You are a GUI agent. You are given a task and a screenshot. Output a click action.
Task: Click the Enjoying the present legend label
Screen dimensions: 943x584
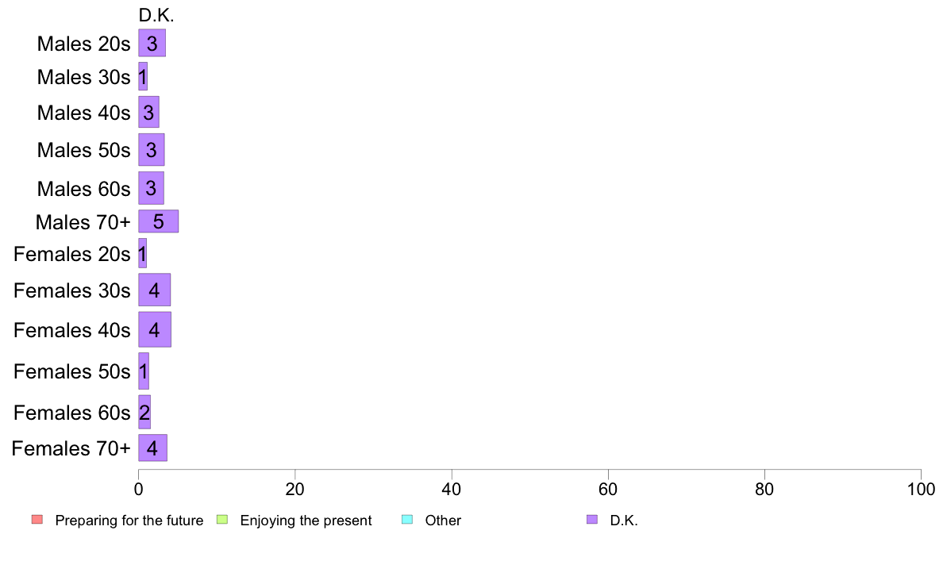306,521
